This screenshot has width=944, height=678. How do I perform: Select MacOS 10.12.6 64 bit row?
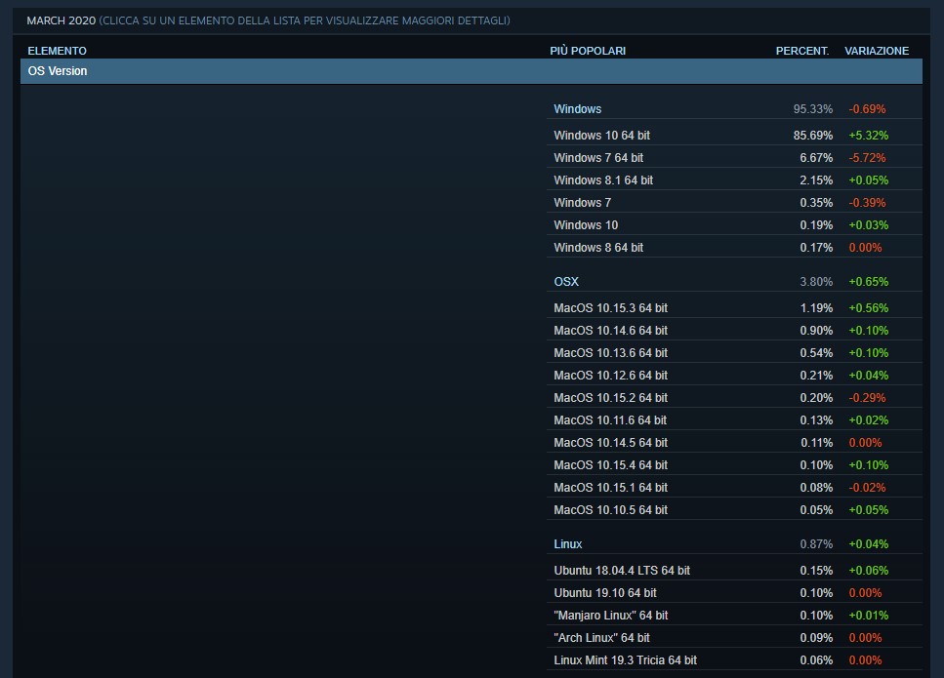[734, 375]
